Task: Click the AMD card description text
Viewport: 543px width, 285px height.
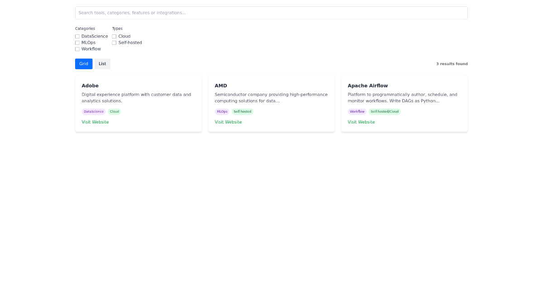Action: pyautogui.click(x=271, y=98)
